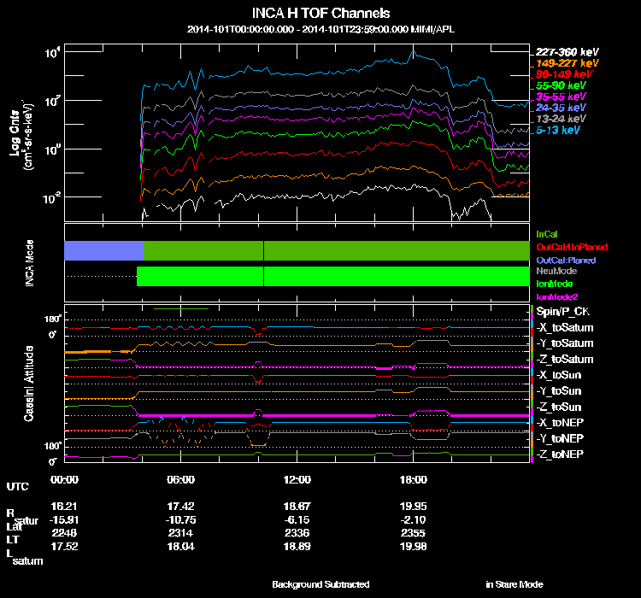
Task: Click the '-Z_toSaturn' attitude label
Action: [x=565, y=360]
